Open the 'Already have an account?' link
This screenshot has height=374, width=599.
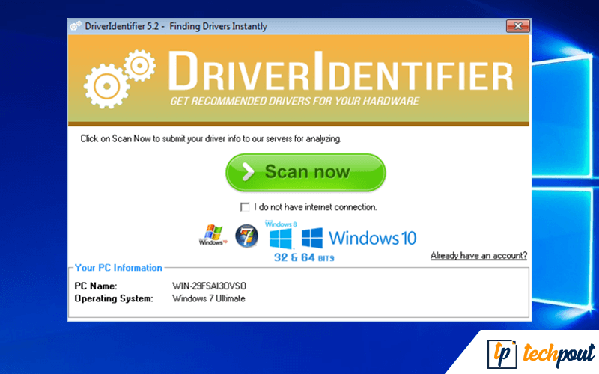pyautogui.click(x=478, y=256)
